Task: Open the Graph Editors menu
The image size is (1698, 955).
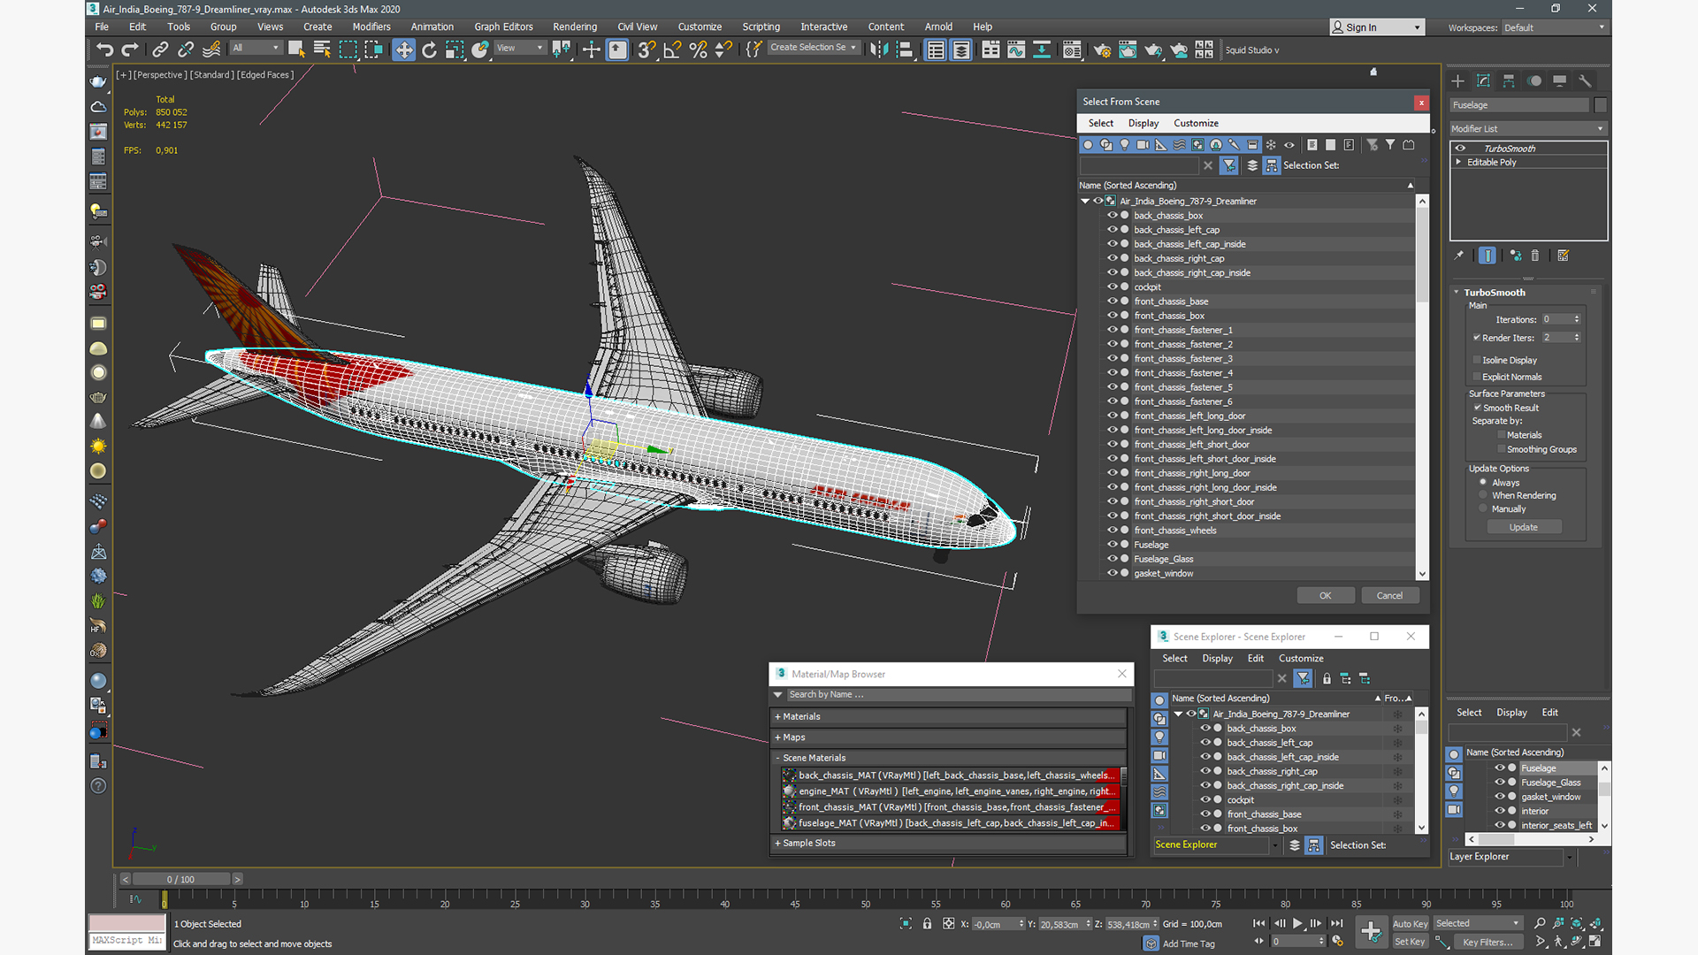Action: 503,27
